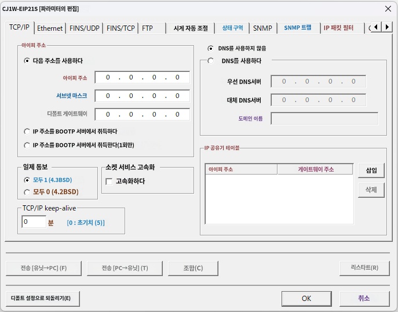Viewport: 398px width, 312px height.
Task: Switch to the TCP/IP tab
Action: [19, 27]
